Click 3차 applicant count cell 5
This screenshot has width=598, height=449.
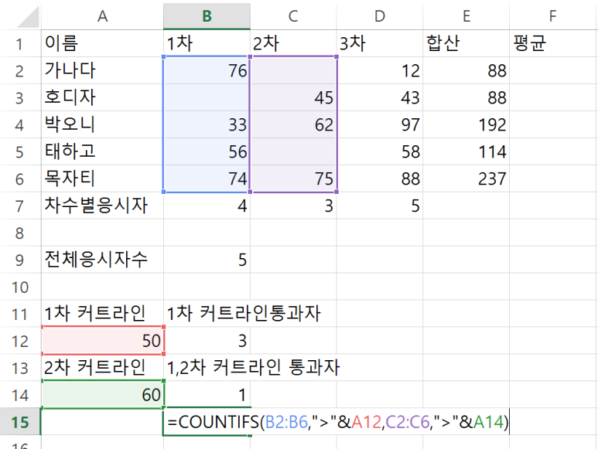pyautogui.click(x=380, y=206)
